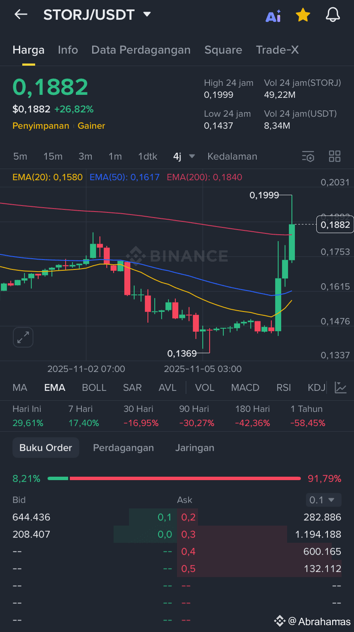Open chart settings icon beside Kedalaman
The image size is (354, 632).
(308, 157)
